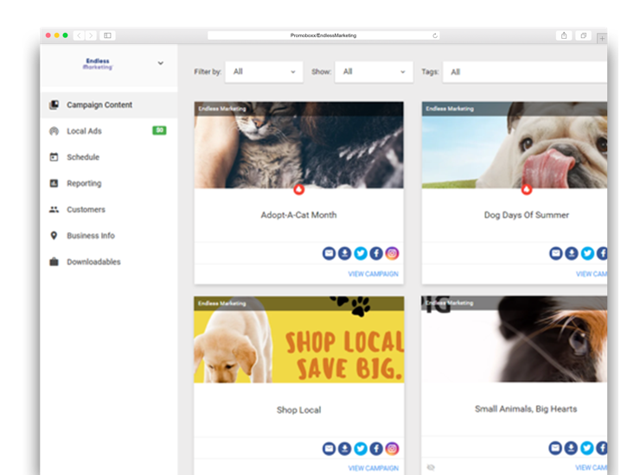Click the Endless Marketing logo
The height and width of the screenshot is (475, 640).
98,64
